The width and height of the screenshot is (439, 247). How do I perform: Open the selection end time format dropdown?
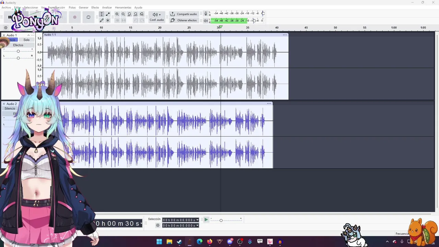[x=197, y=225]
